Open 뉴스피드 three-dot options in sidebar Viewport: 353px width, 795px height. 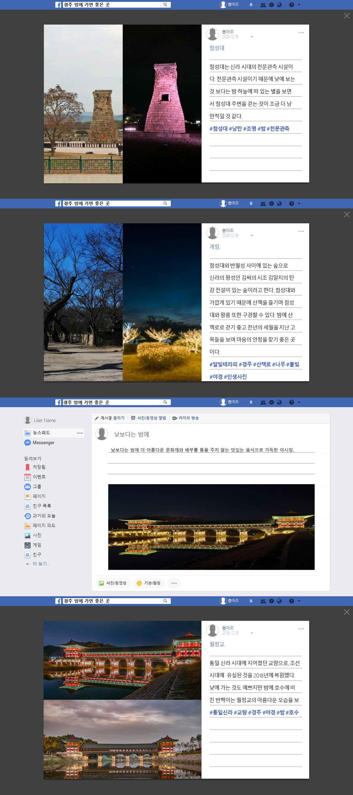(80, 433)
